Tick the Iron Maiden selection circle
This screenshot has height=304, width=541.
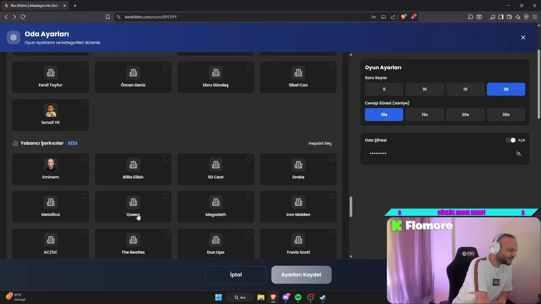[x=332, y=196]
